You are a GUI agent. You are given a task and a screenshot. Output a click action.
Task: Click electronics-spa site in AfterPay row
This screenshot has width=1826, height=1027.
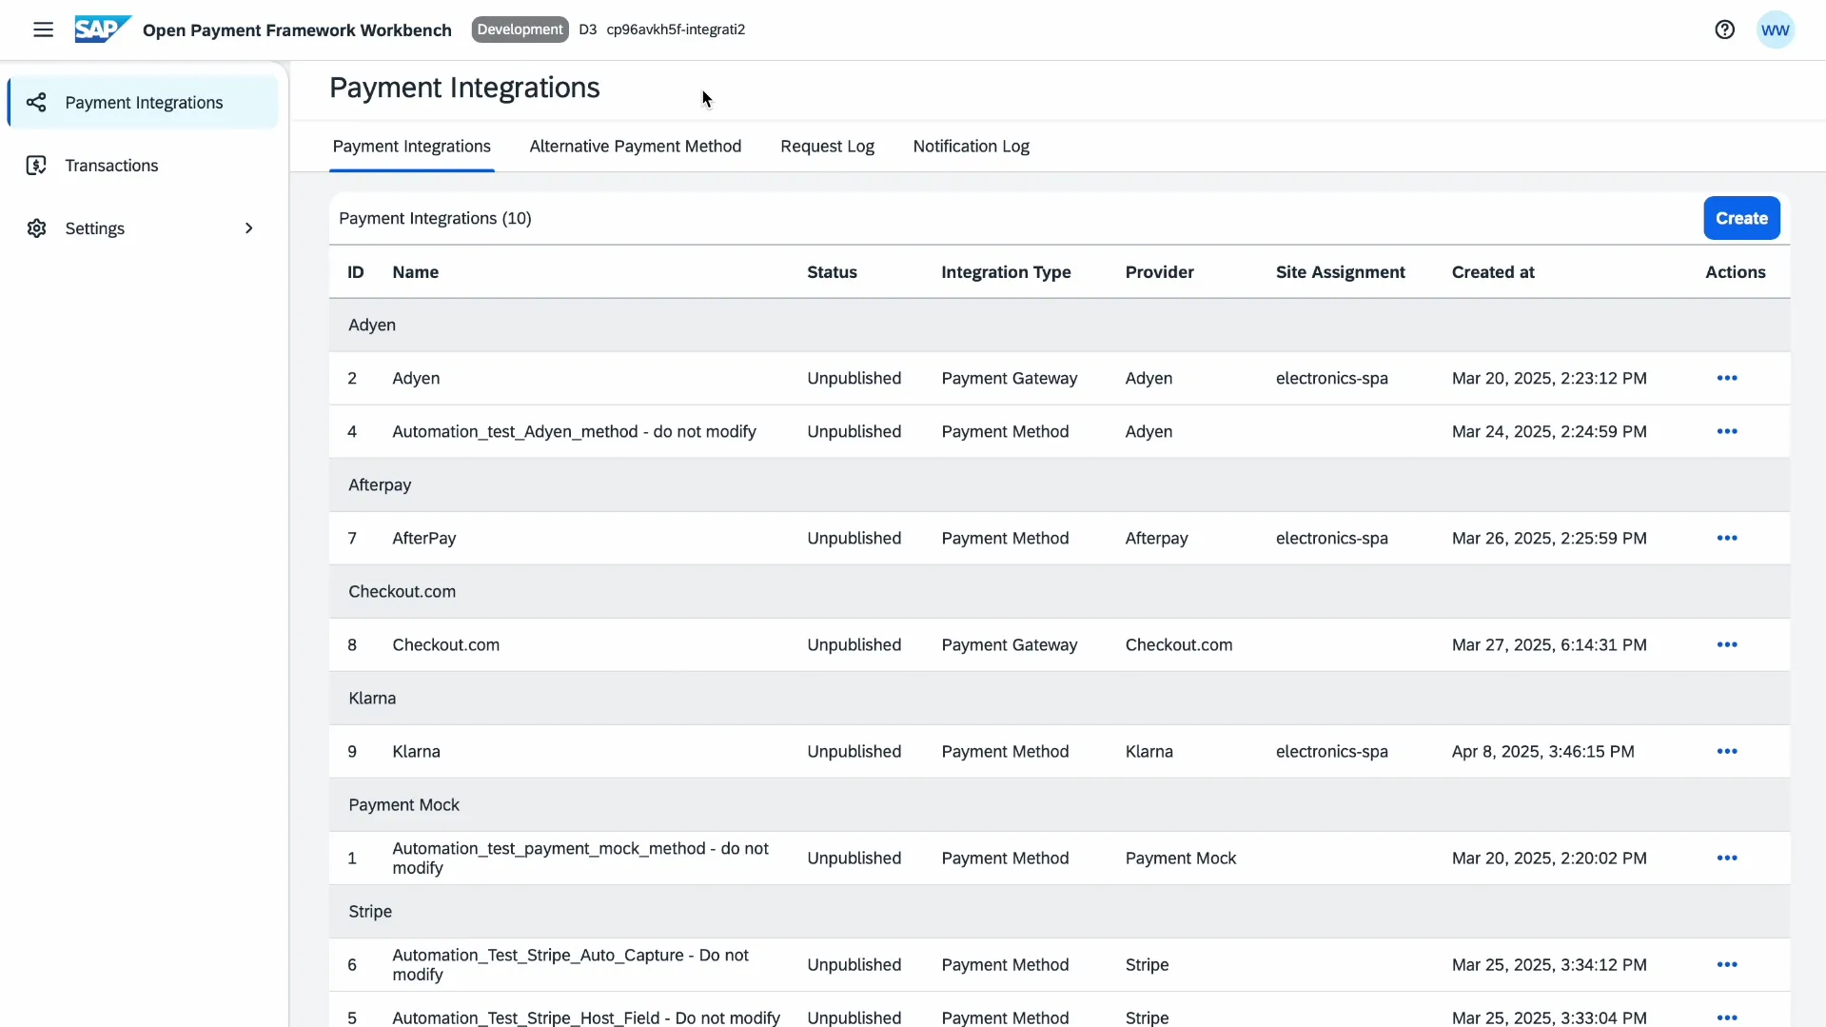pyautogui.click(x=1331, y=538)
